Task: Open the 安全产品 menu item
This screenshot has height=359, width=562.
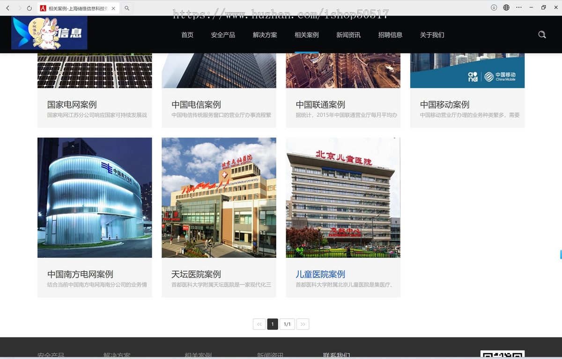Action: pyautogui.click(x=223, y=35)
